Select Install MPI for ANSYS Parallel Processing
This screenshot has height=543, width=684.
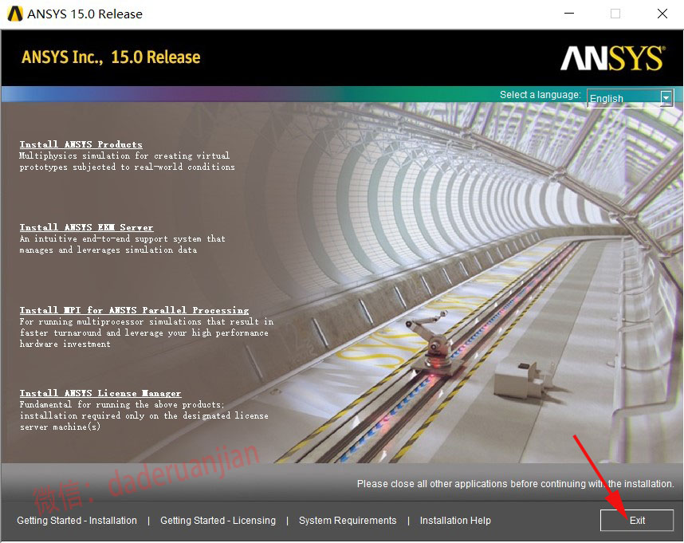(x=134, y=310)
